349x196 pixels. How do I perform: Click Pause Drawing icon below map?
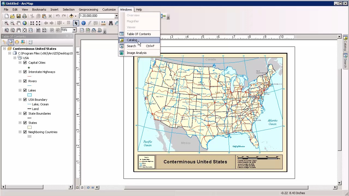click(x=93, y=187)
